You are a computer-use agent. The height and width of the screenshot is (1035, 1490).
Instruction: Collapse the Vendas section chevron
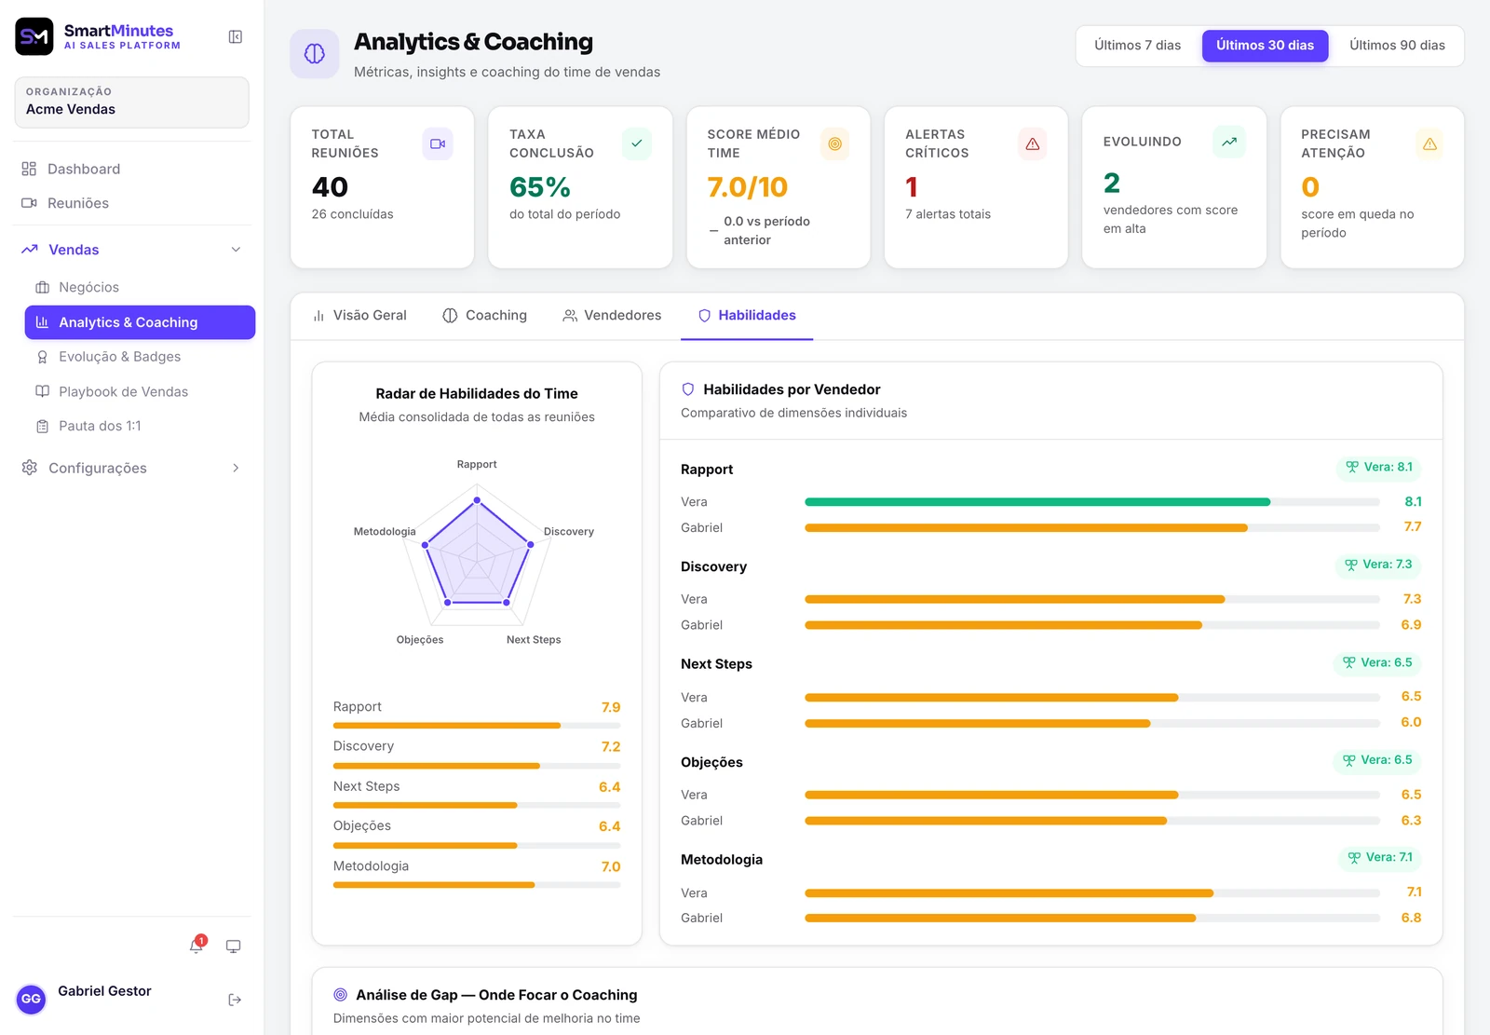(236, 250)
